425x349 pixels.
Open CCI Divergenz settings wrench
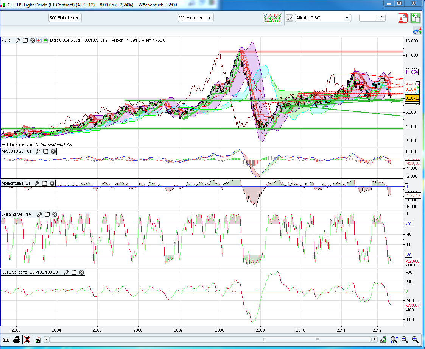[67, 272]
